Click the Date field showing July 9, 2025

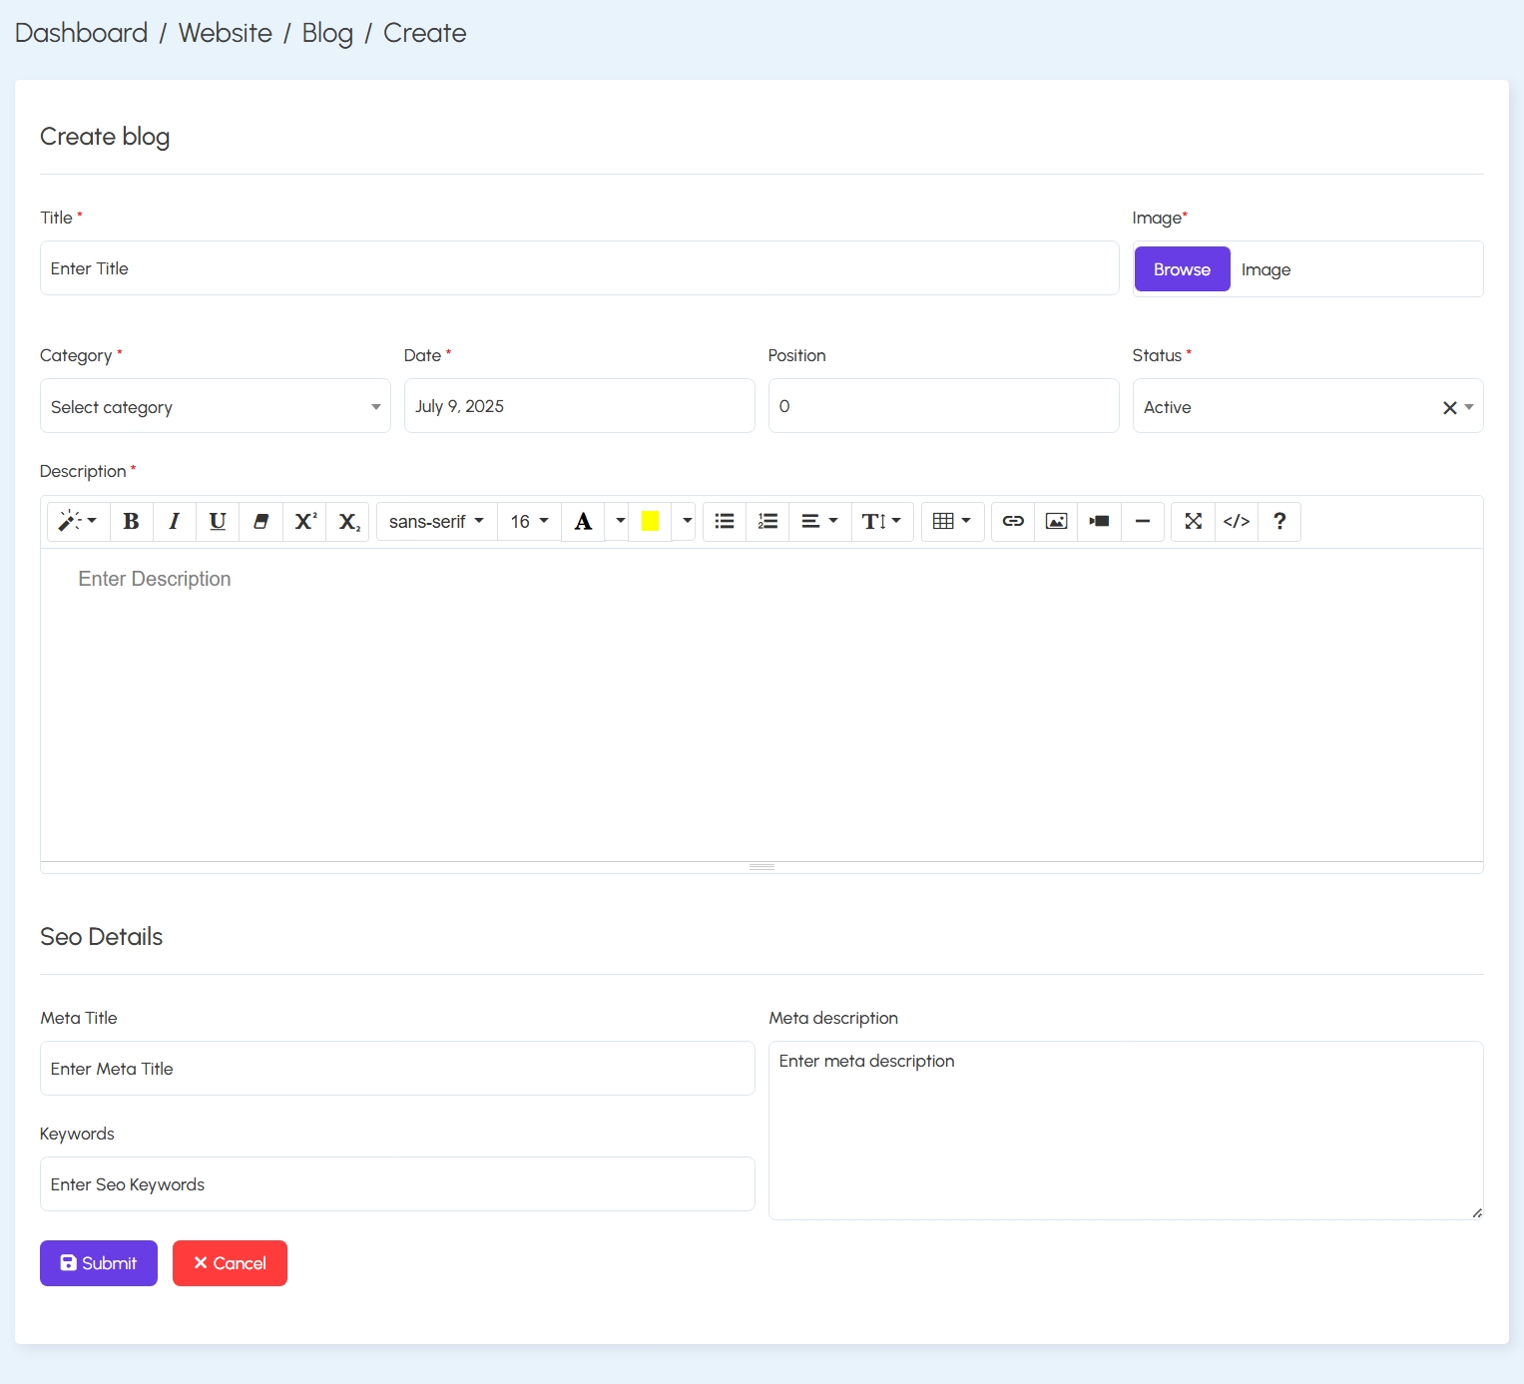pos(580,406)
